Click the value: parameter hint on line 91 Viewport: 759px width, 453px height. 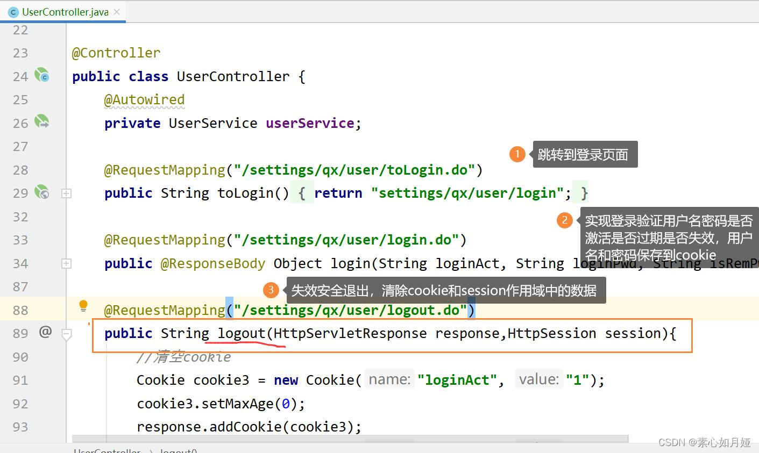(538, 379)
